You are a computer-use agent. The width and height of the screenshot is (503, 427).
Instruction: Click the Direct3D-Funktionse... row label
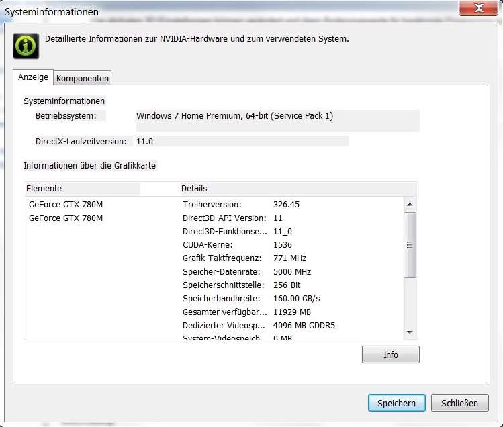224,232
